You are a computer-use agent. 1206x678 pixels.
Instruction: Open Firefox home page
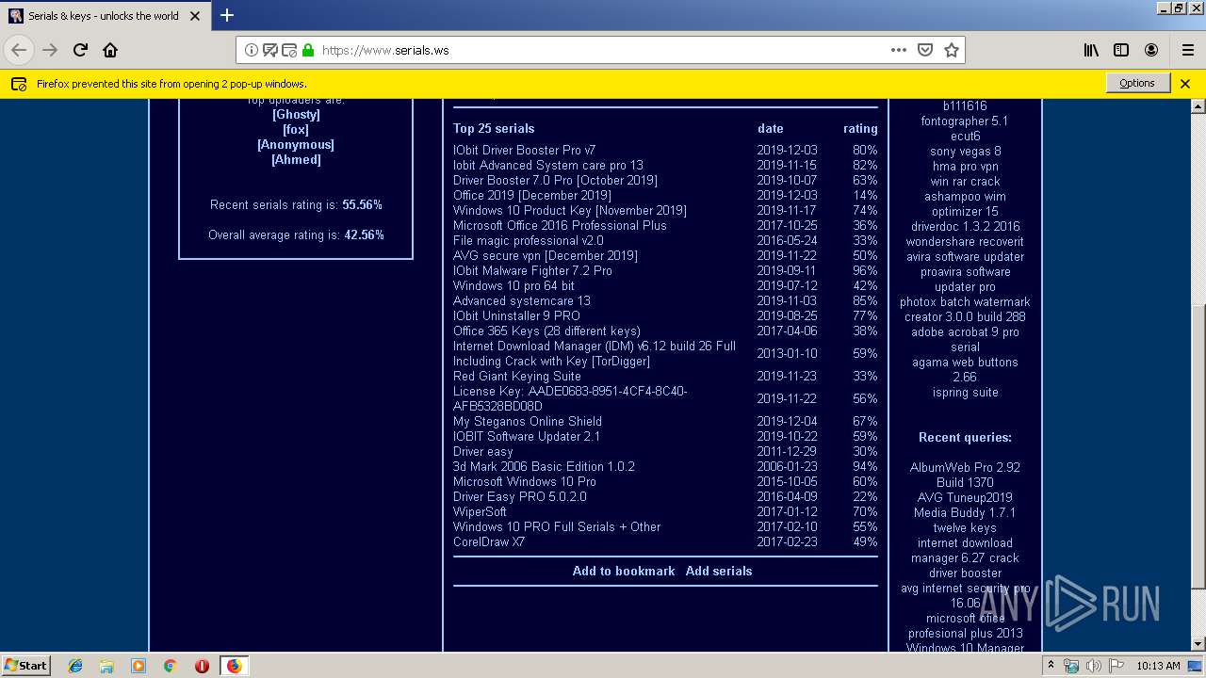[110, 50]
